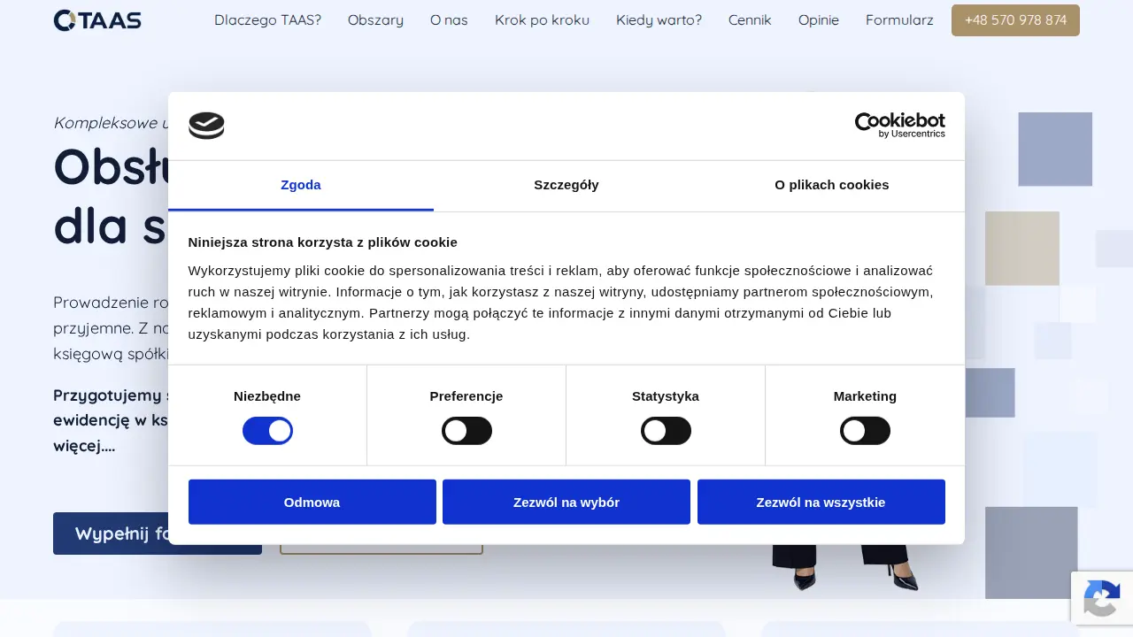Click the Preferencje category label
Screen dimensions: 1133x637
pyautogui.click(x=466, y=396)
